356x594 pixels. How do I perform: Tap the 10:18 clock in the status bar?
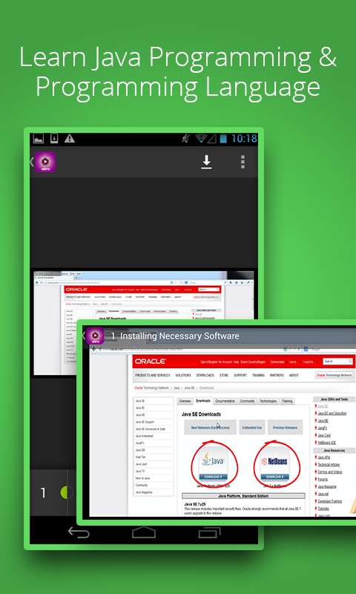click(244, 138)
